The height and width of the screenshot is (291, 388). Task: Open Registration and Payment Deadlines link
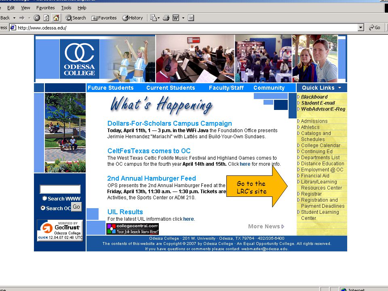323,203
